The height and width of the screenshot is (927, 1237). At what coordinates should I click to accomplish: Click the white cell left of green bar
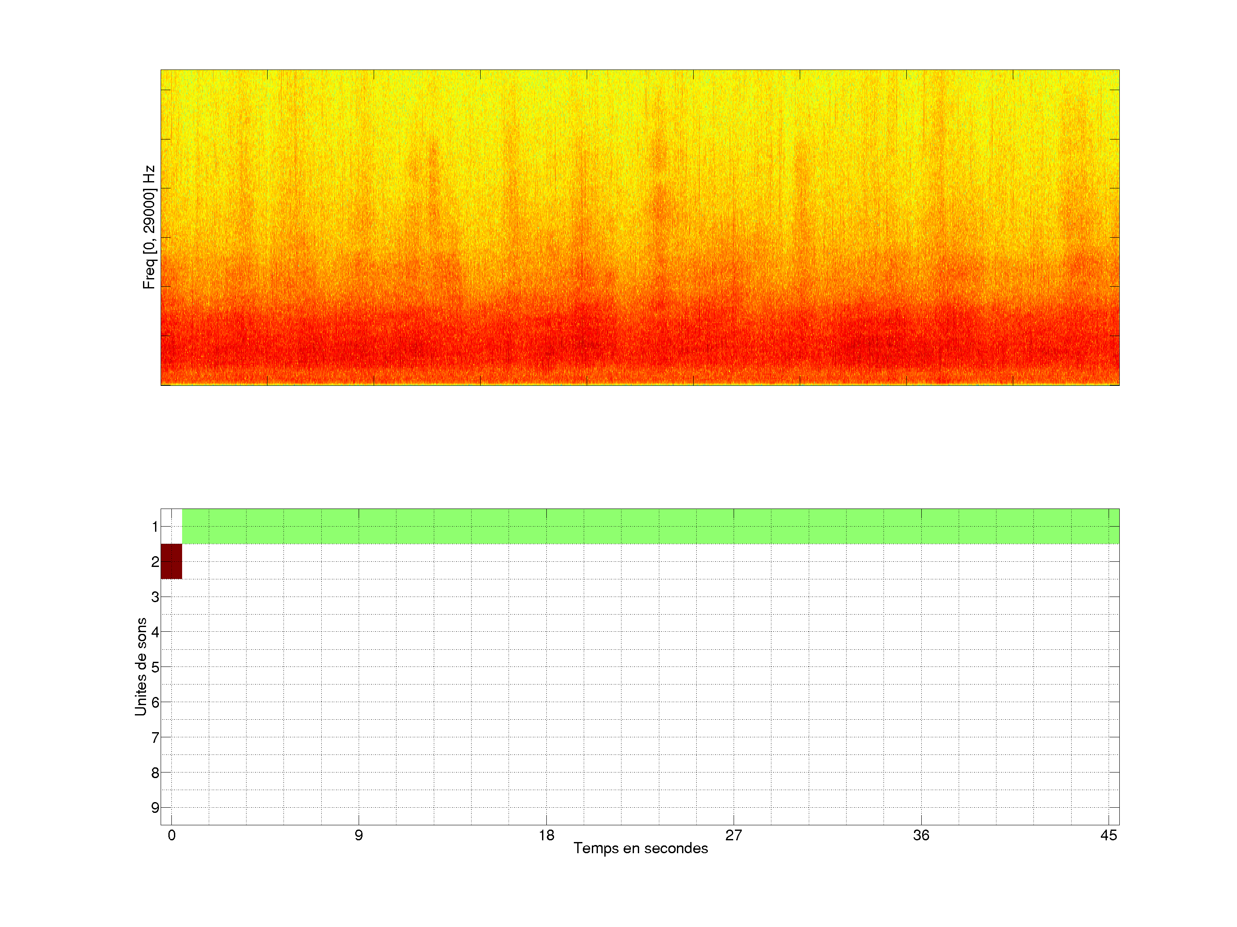coord(171,526)
